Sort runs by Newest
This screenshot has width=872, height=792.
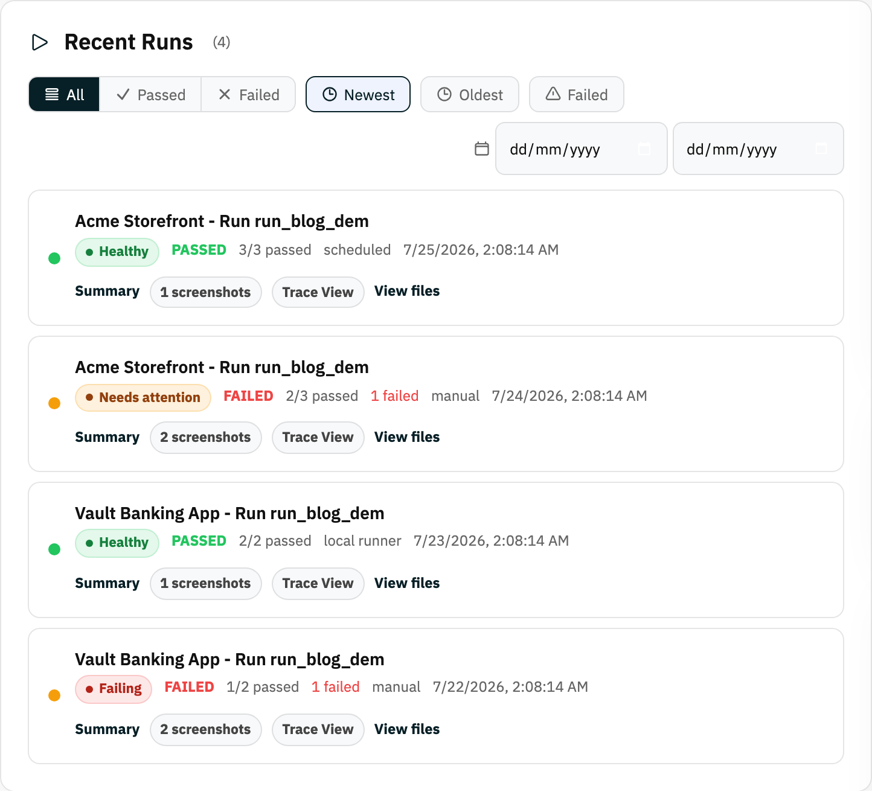(x=358, y=95)
